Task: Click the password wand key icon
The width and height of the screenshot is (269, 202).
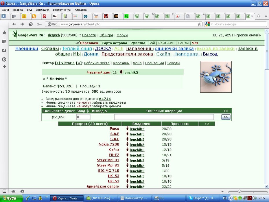Action: [39, 24]
